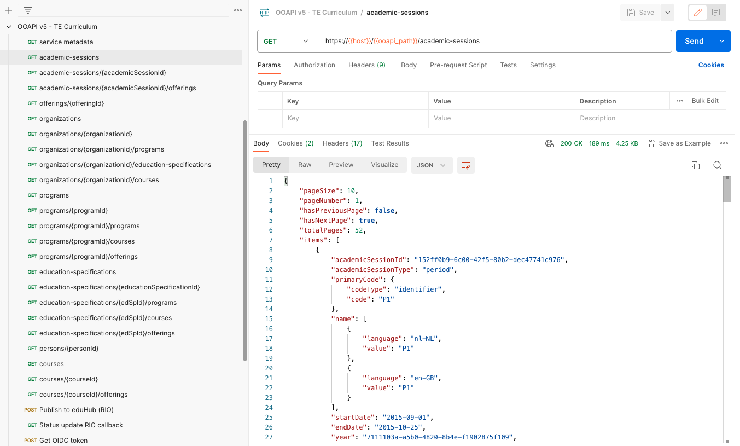Click the query param Value input cell

tap(502, 118)
